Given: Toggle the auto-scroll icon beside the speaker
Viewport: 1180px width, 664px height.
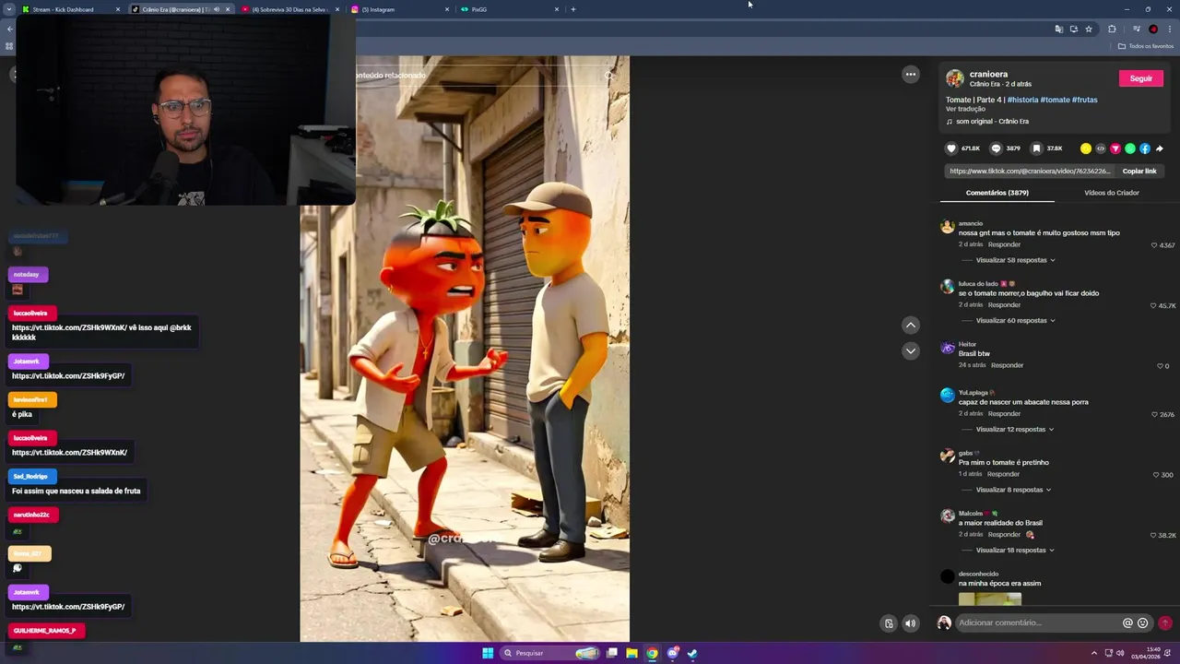Looking at the screenshot, I should [x=889, y=623].
